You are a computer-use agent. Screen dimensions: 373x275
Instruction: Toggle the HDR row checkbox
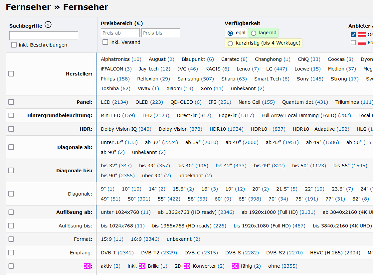coord(11,129)
